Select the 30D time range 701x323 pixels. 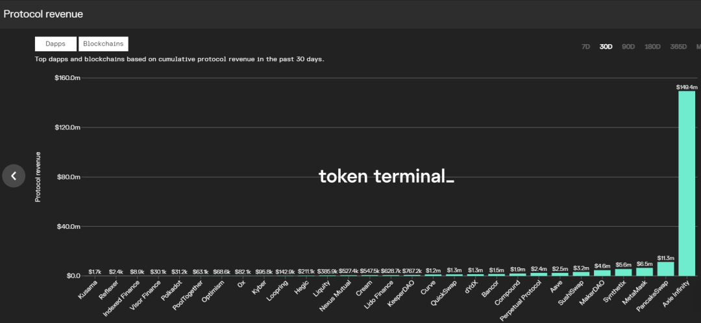606,47
